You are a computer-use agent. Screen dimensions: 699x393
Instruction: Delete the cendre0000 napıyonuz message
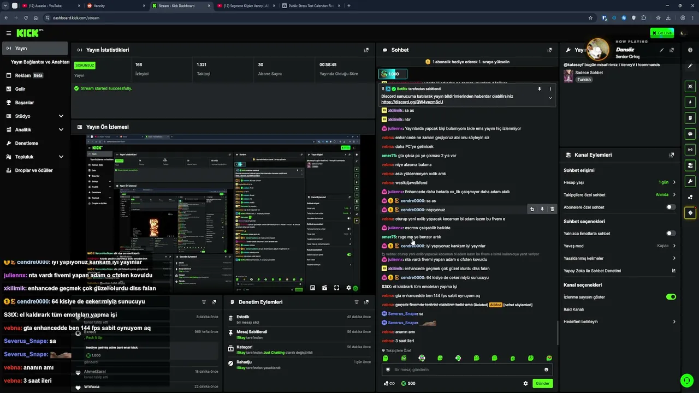[552, 209]
